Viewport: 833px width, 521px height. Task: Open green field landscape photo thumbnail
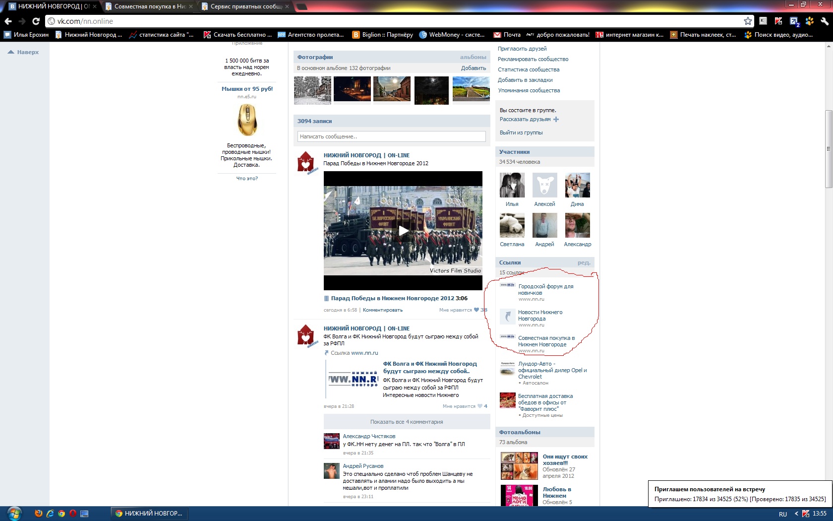coord(471,89)
